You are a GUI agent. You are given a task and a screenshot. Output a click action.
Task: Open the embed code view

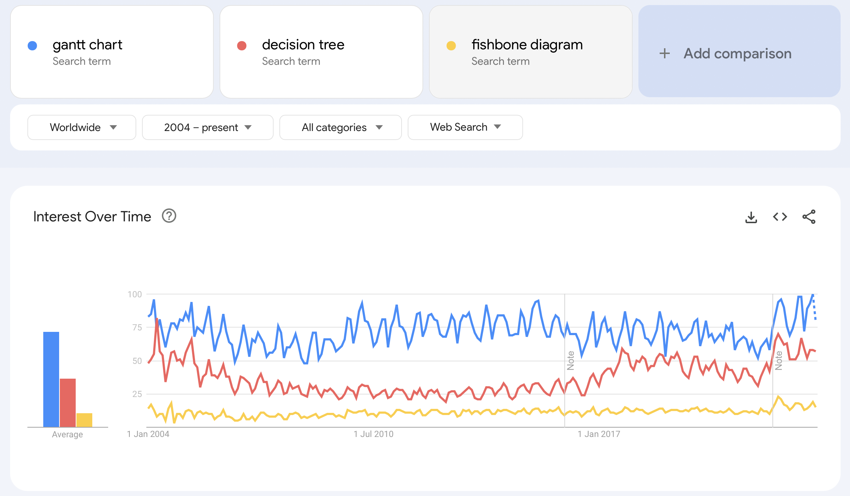pyautogui.click(x=780, y=217)
